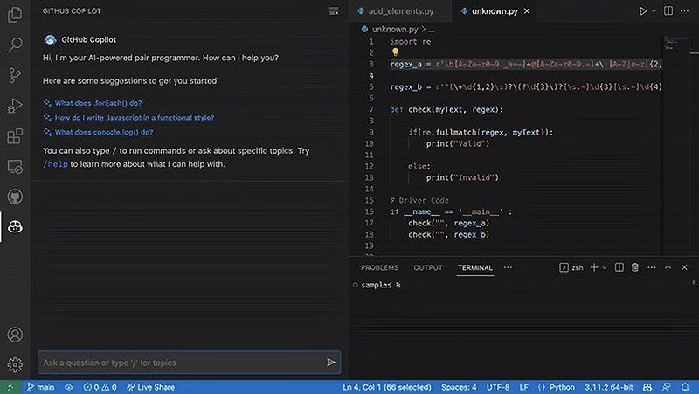The image size is (699, 394).
Task: Open editor More Actions menu
Action: pos(684,11)
